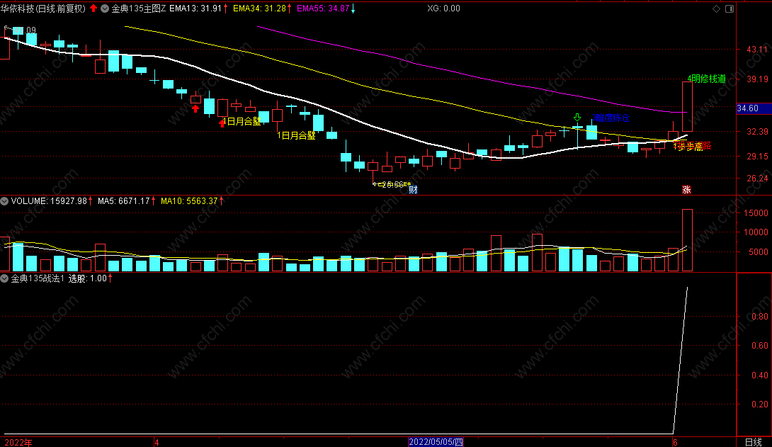Screen dimensions: 772x447
Task: Click the first 1日月合璧 label at left
Action: tap(242, 121)
